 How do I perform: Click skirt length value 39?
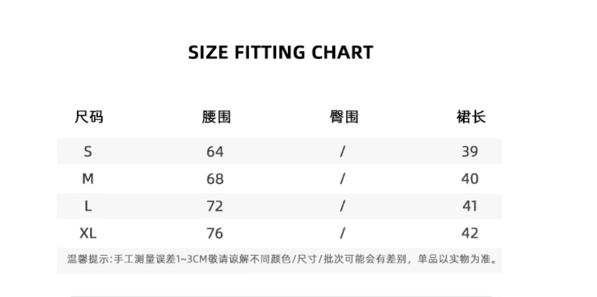(470, 152)
